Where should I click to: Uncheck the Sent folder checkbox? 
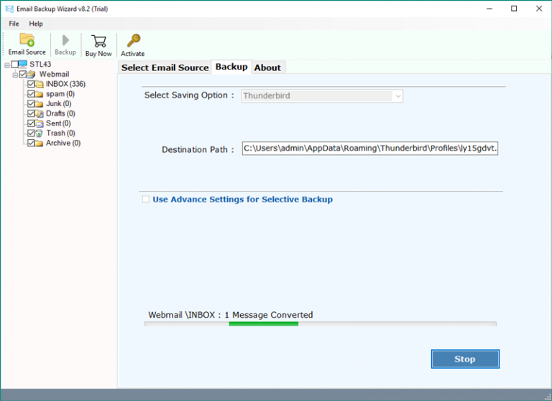(31, 123)
